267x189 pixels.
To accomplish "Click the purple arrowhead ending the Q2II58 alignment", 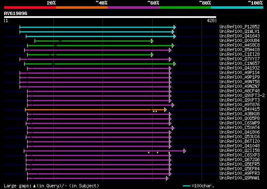I will [x=185, y=151].
